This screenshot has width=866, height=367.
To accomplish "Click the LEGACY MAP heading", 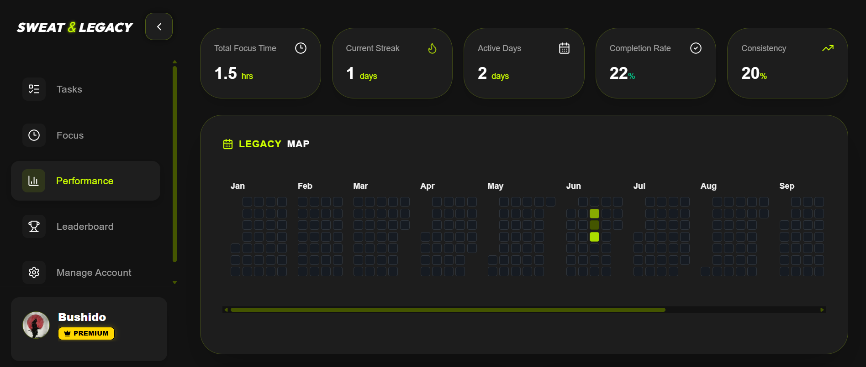I will (x=274, y=144).
